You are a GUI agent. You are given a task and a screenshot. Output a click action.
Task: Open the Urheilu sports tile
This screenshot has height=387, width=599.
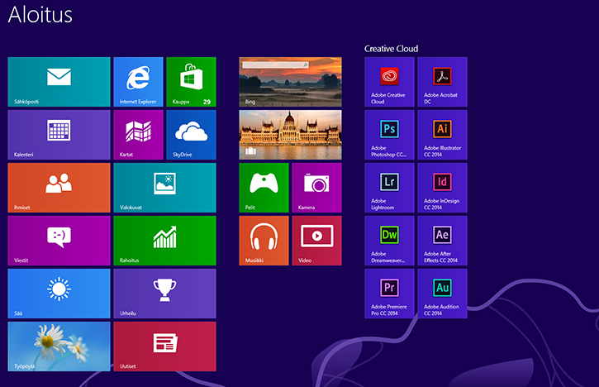tap(164, 294)
